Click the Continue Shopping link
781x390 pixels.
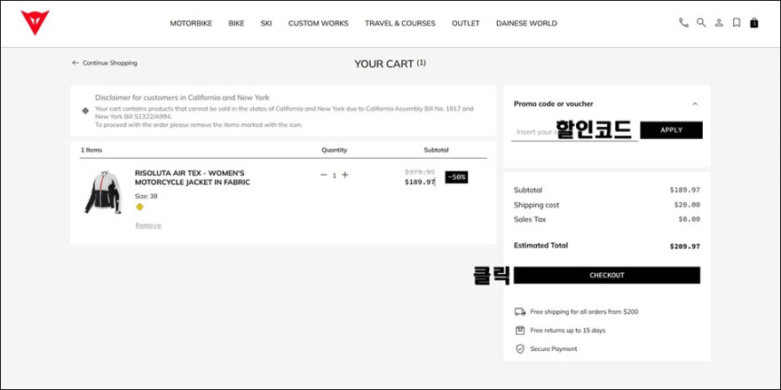(105, 63)
